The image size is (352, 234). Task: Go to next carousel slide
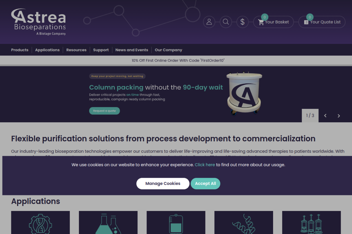click(339, 116)
